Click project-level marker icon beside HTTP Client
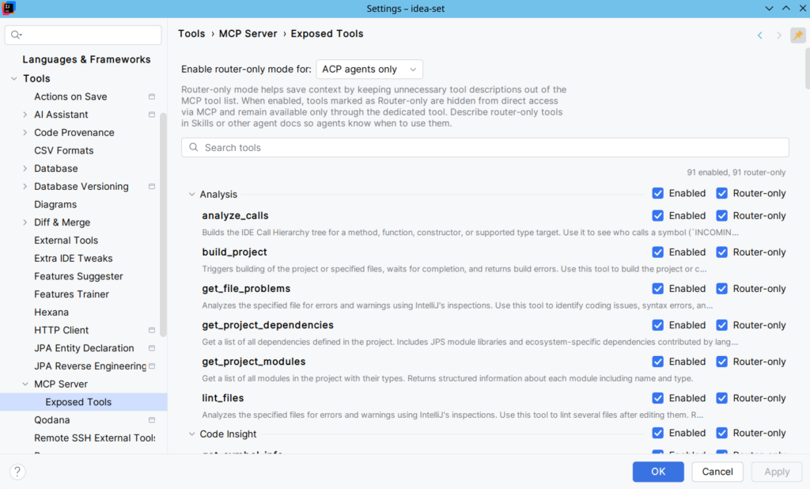 coord(152,330)
